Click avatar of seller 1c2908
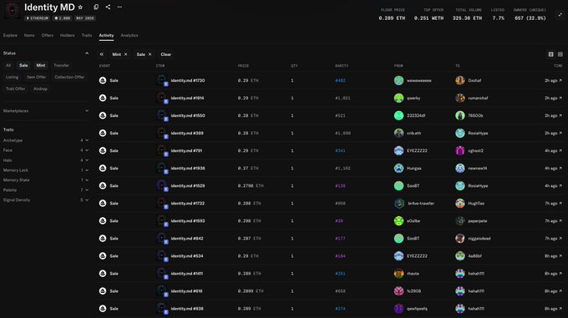The image size is (568, 318). (x=398, y=290)
